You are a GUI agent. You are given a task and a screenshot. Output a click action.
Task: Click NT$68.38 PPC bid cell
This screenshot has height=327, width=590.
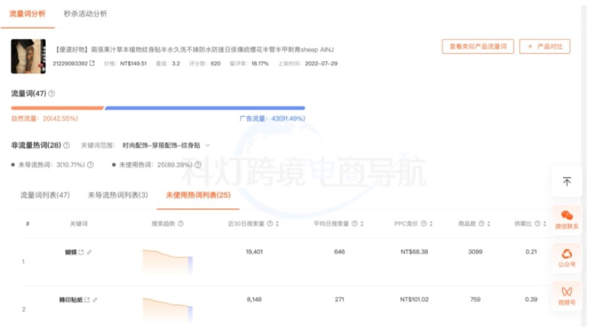click(414, 252)
